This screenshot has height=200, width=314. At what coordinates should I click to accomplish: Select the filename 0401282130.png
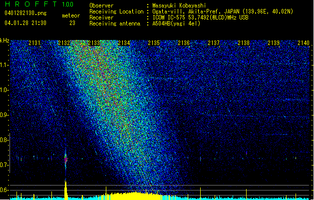coord(25,13)
